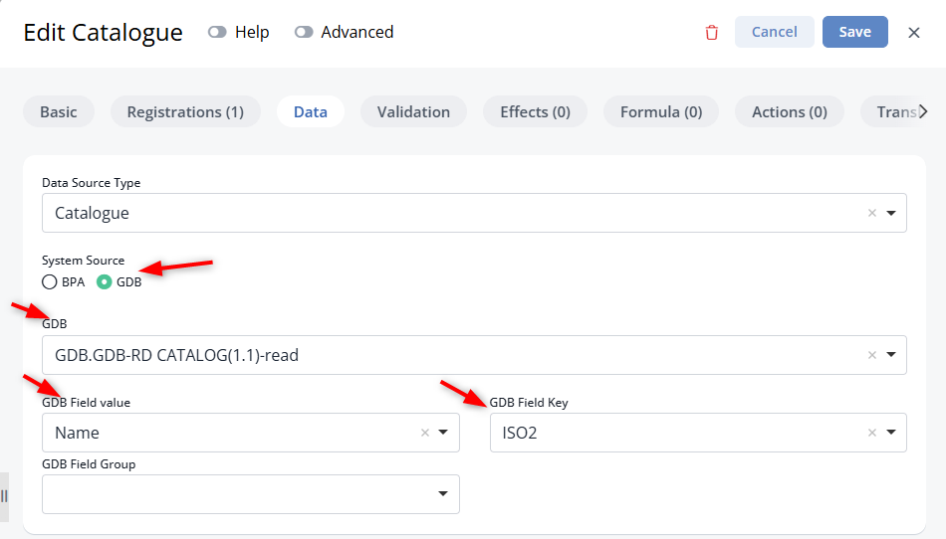This screenshot has height=539, width=946.
Task: Close the Edit Catalogue dialog
Action: [914, 33]
